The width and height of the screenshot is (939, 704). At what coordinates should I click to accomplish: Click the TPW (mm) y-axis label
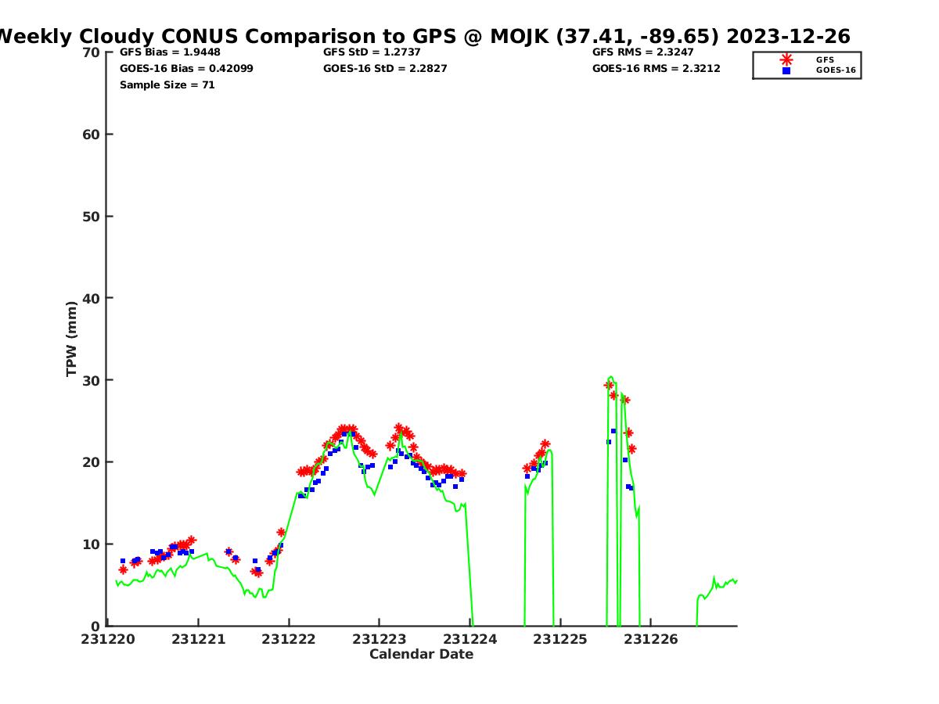click(72, 339)
